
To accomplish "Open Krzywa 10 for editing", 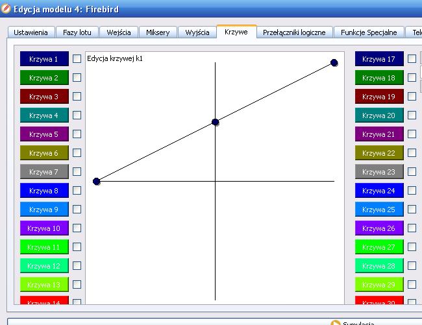I will tap(44, 228).
